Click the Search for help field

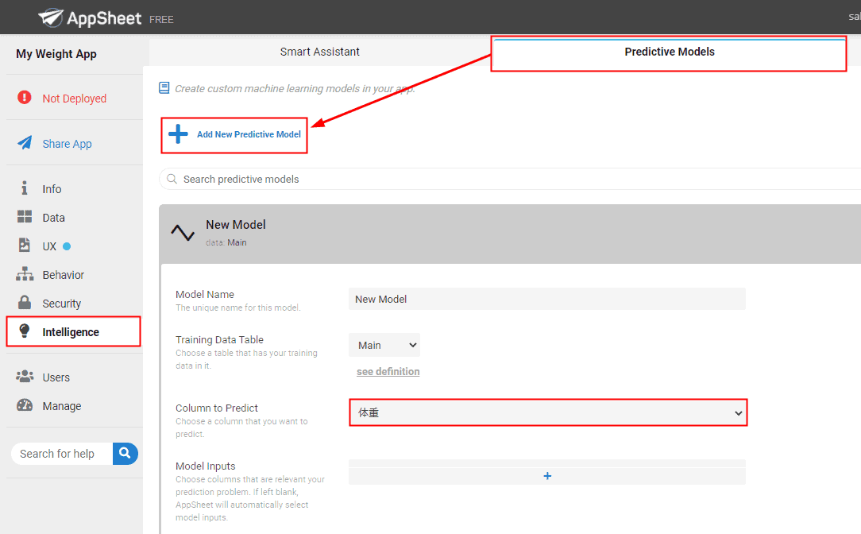[x=62, y=454]
